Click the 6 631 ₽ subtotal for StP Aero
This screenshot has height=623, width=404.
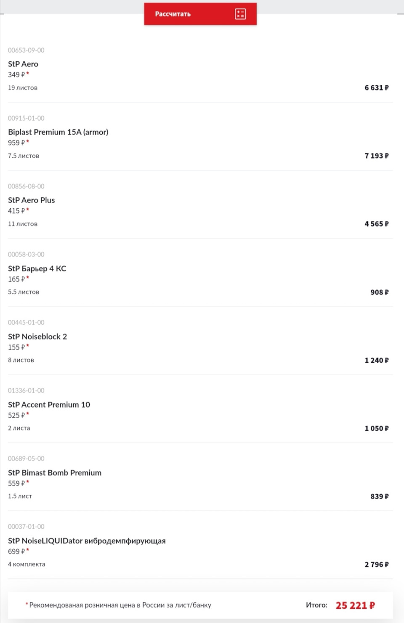[376, 87]
